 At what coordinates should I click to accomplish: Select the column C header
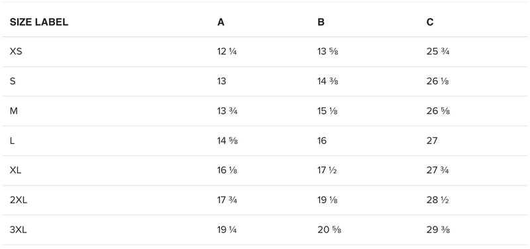point(429,22)
